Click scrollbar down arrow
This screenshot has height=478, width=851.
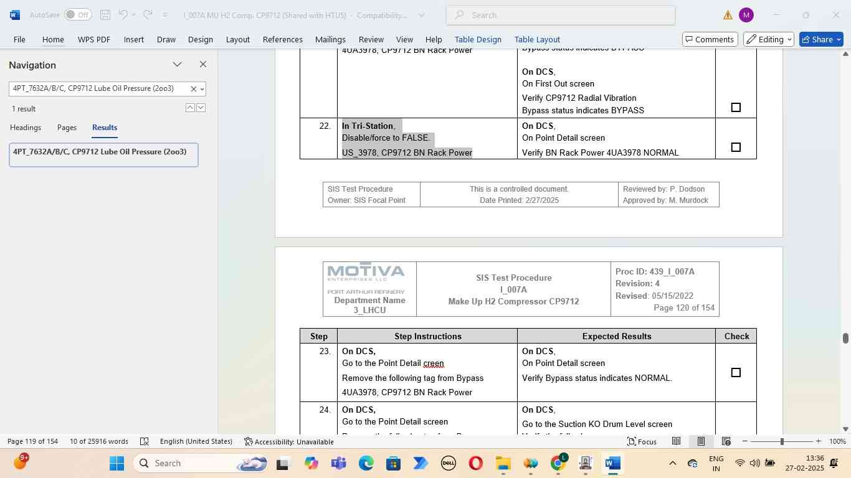tap(845, 429)
